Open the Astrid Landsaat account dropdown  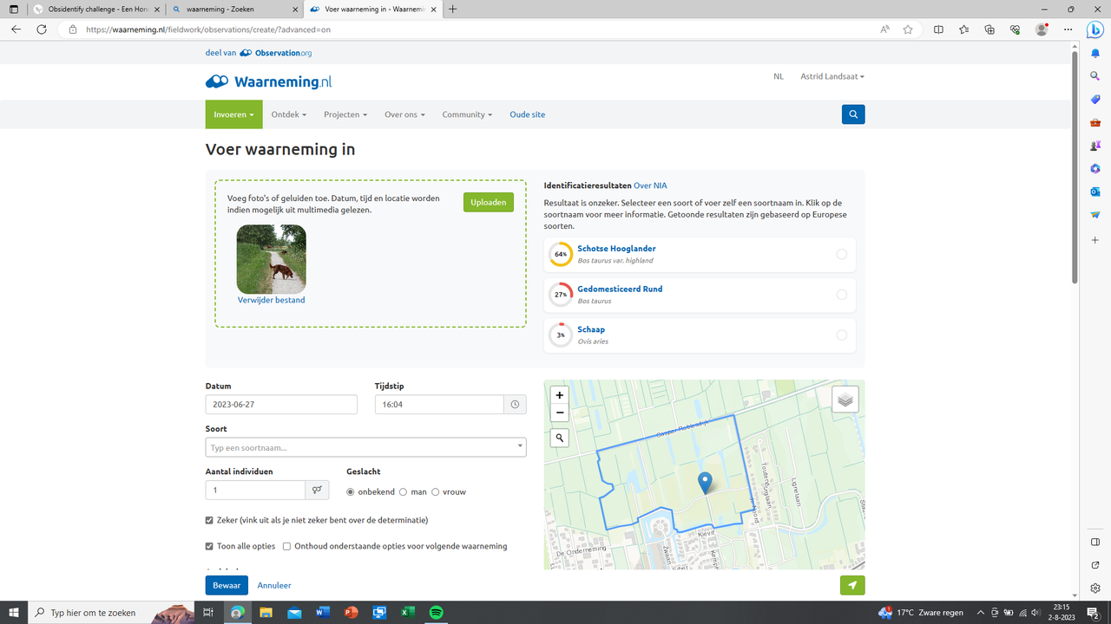(832, 76)
